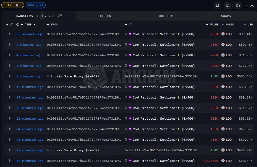Click the copy icon in top toolbar
Screen dimensions: 257x167
coord(246,6)
